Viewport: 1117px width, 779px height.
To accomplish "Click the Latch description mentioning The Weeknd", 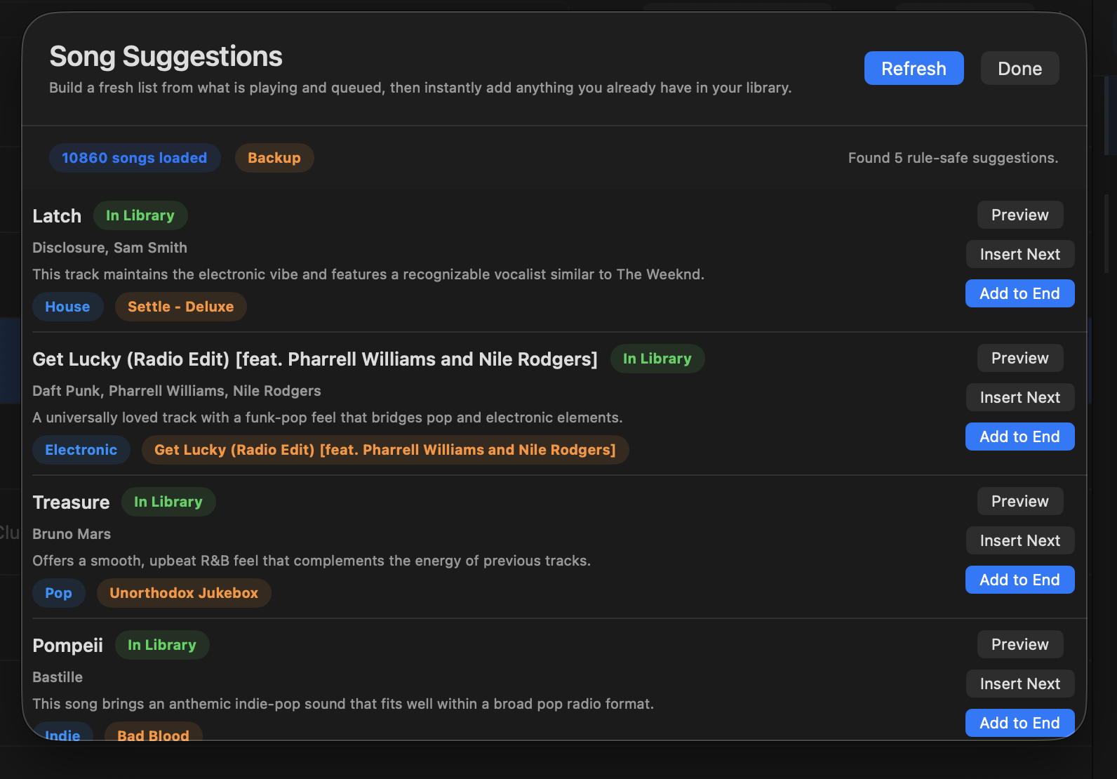I will tap(368, 274).
